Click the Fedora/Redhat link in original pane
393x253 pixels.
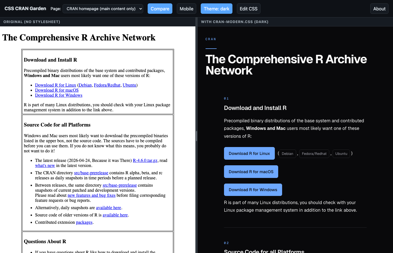(x=107, y=85)
